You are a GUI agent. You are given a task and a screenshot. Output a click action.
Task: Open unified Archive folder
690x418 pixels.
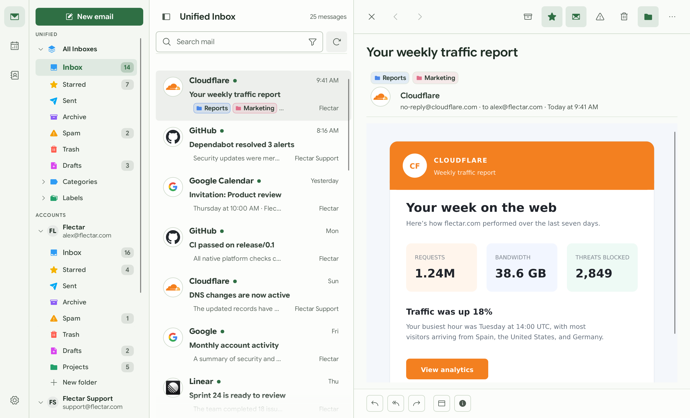(x=86, y=117)
